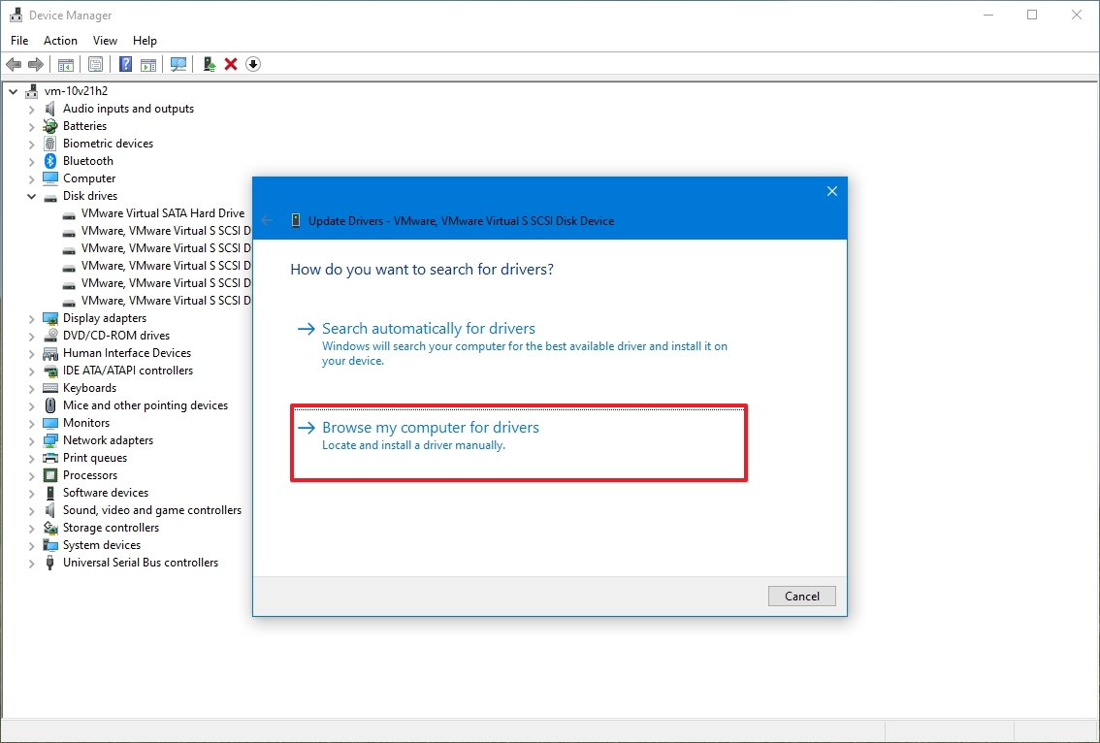1100x743 pixels.
Task: Select the Uninstall device icon
Action: [230, 64]
